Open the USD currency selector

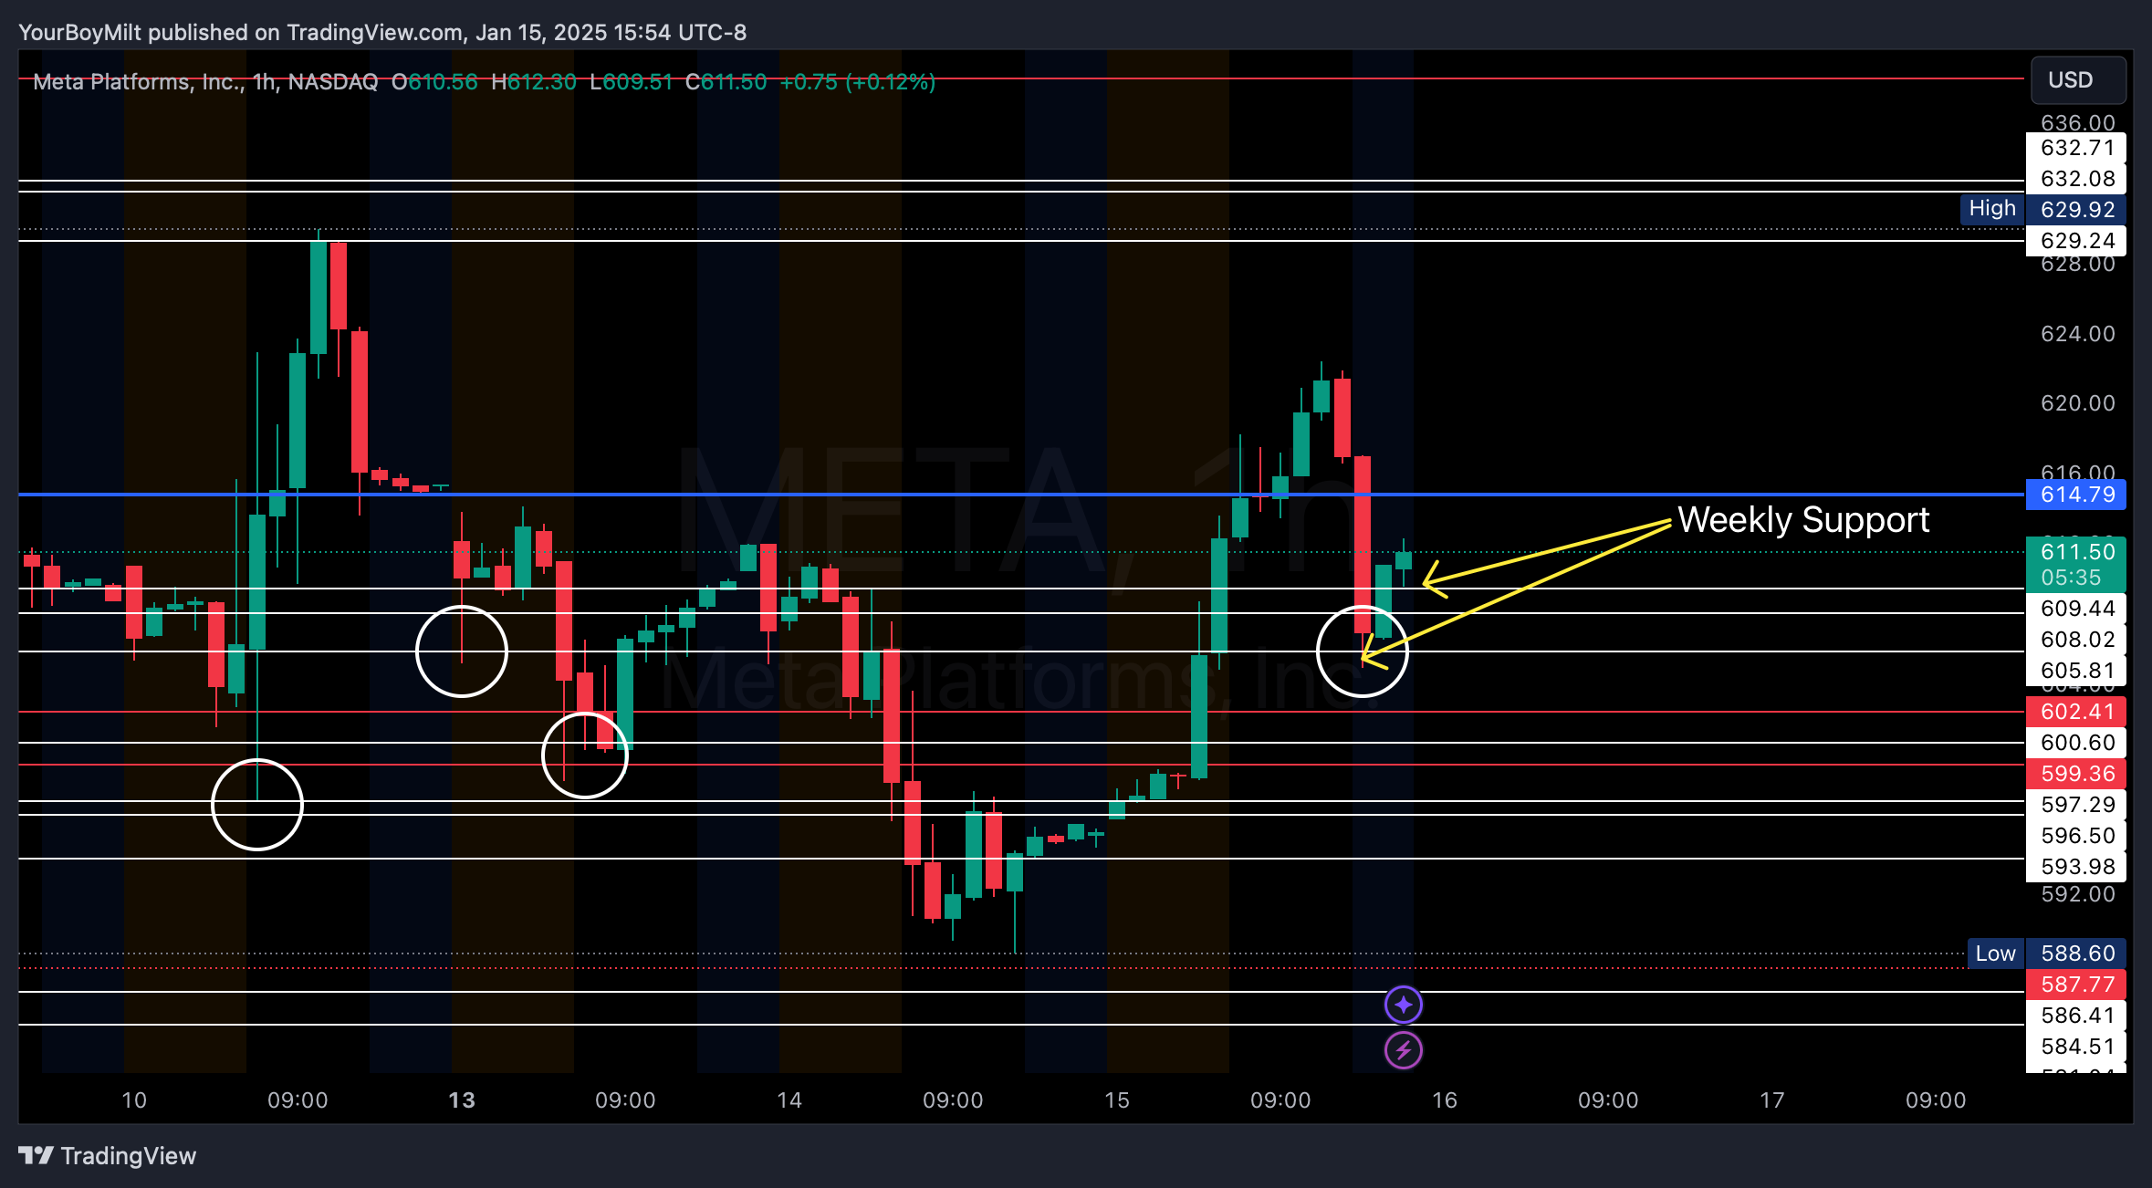[2077, 80]
